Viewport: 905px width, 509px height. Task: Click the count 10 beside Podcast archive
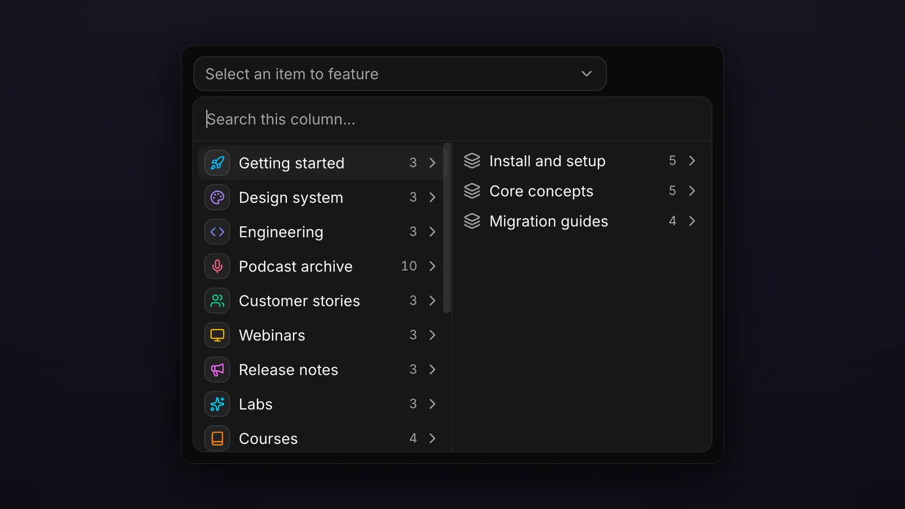(409, 266)
